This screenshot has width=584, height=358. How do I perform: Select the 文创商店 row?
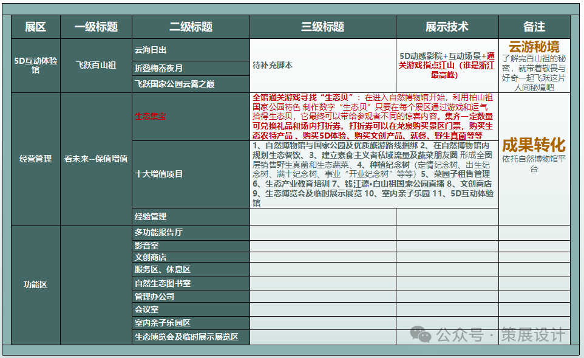[151, 257]
